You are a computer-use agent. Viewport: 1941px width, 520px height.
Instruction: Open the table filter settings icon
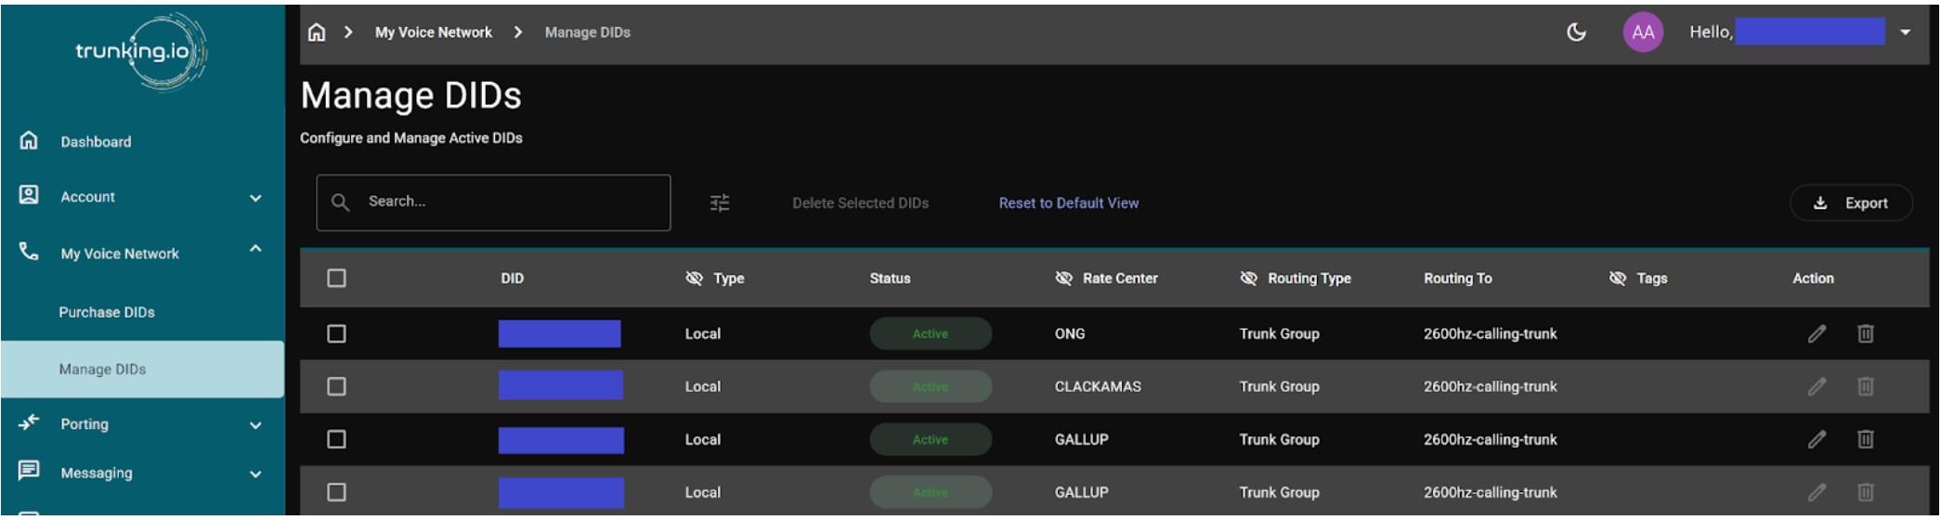(720, 202)
